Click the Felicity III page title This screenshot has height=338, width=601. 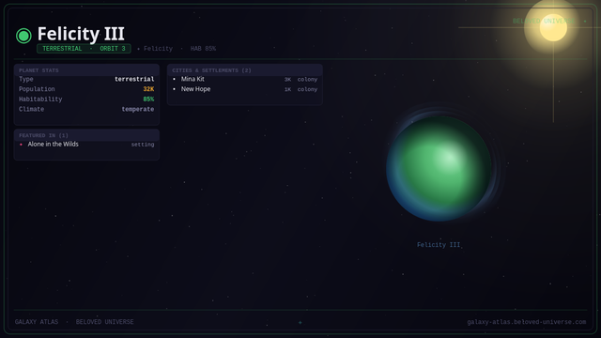coord(81,34)
